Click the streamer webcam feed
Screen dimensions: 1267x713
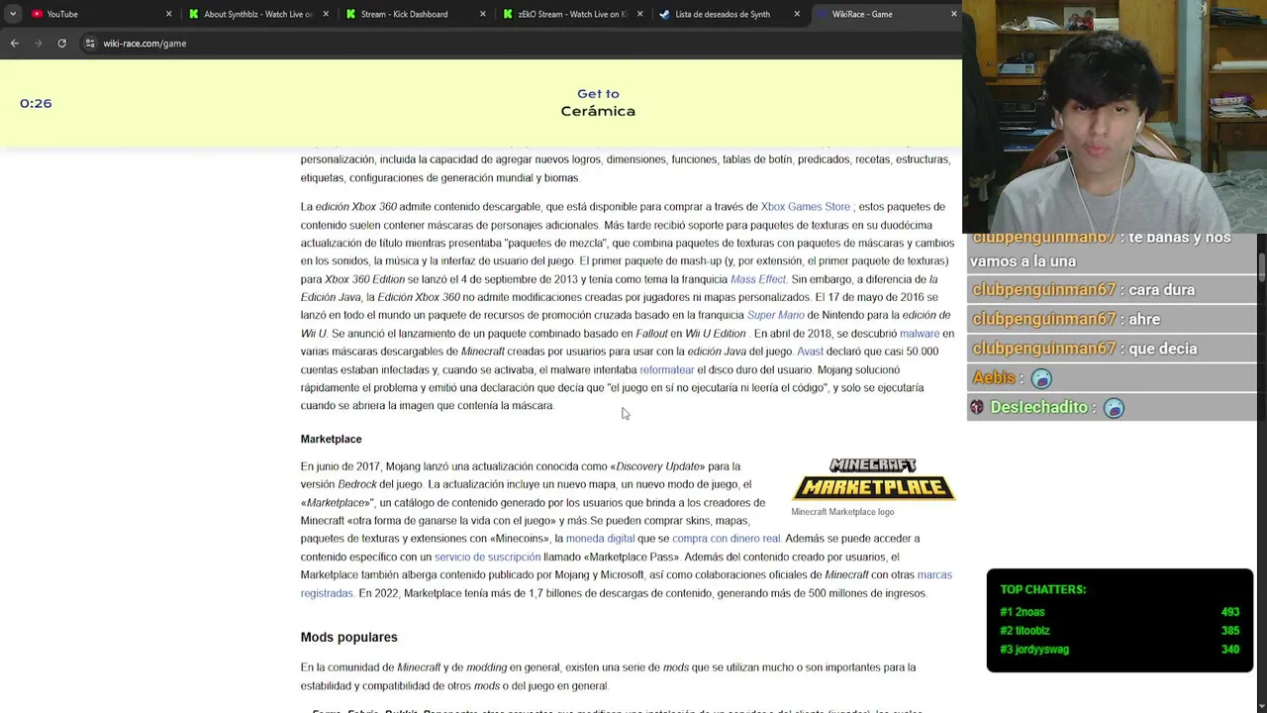coord(1115,117)
